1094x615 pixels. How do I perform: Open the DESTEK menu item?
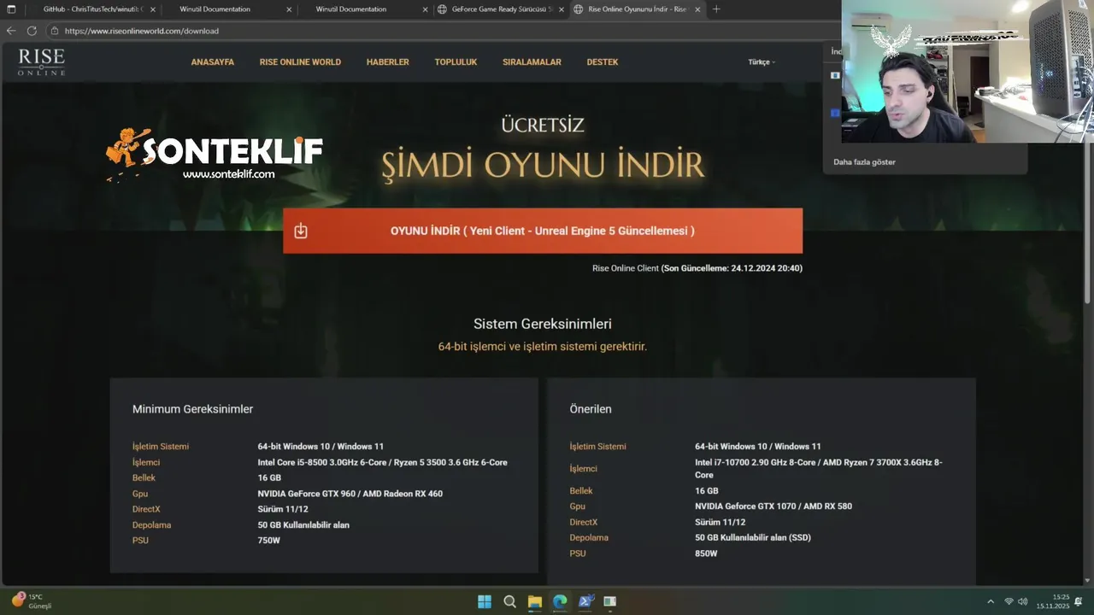coord(602,62)
